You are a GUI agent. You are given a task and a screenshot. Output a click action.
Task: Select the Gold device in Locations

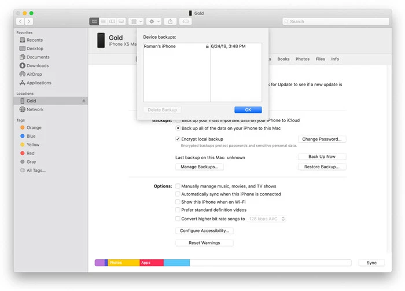click(51, 101)
